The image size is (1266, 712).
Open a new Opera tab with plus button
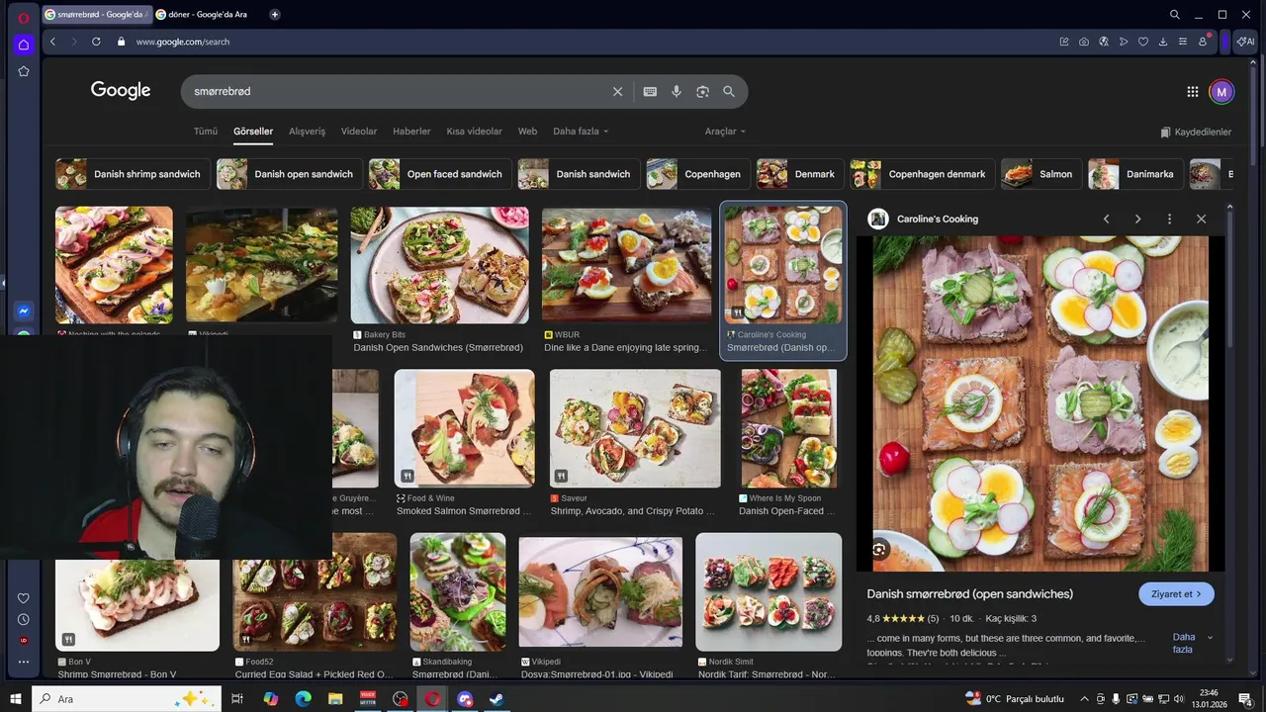[x=275, y=14]
